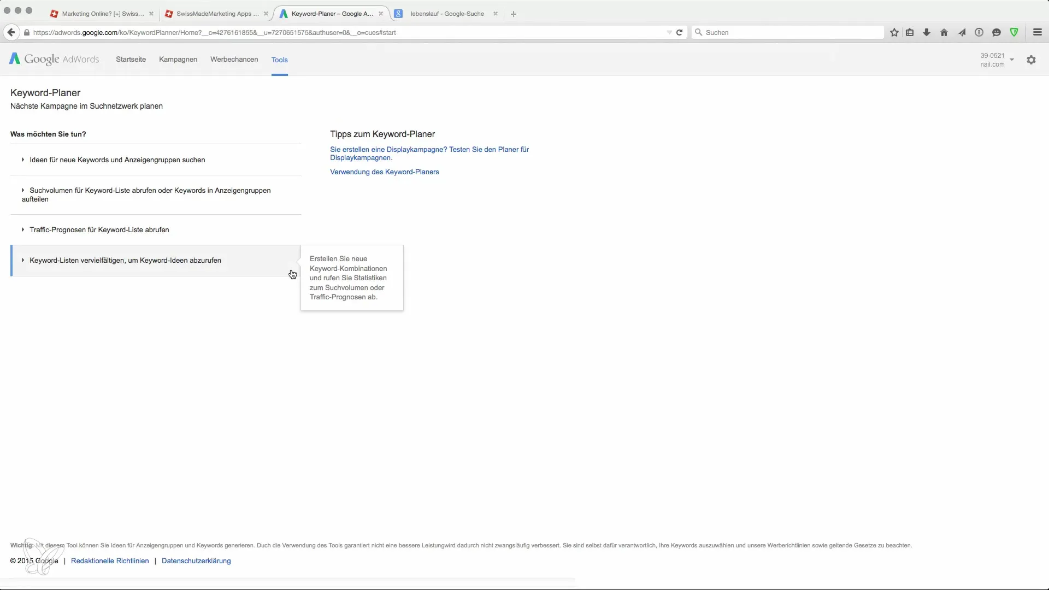Screen dimensions: 1049x590
Task: Open the Startseite menu item
Action: (131, 59)
